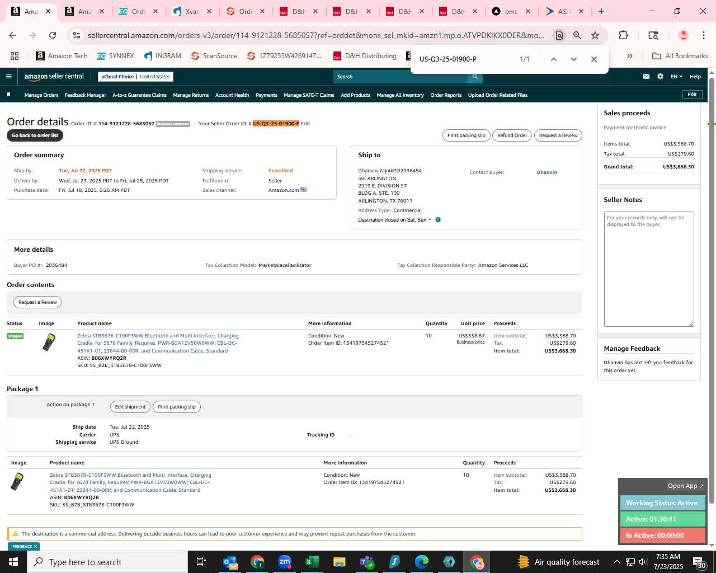Open the Seller Central mail icon
The height and width of the screenshot is (573, 716).
tap(646, 77)
